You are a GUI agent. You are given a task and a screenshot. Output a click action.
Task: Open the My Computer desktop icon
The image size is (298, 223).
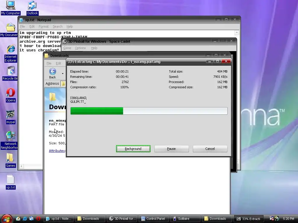coord(10,8)
